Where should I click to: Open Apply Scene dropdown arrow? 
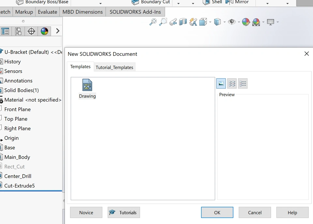click(x=263, y=22)
